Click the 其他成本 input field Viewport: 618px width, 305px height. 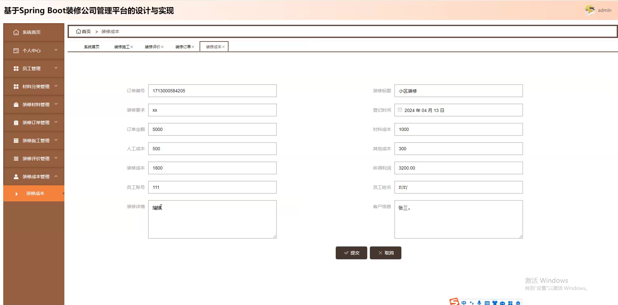pos(458,149)
